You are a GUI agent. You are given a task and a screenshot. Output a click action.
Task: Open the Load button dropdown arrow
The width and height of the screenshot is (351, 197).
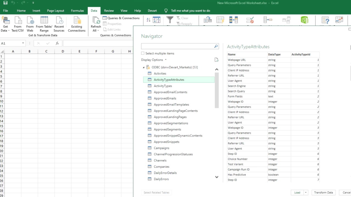click(306, 193)
